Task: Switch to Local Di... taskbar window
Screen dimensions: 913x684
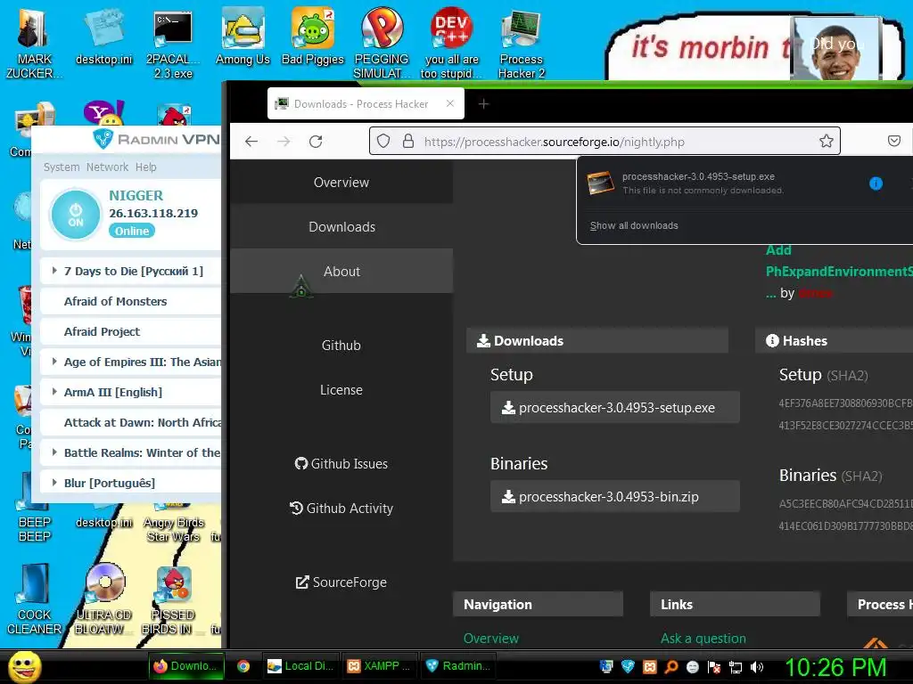Action: tap(300, 666)
